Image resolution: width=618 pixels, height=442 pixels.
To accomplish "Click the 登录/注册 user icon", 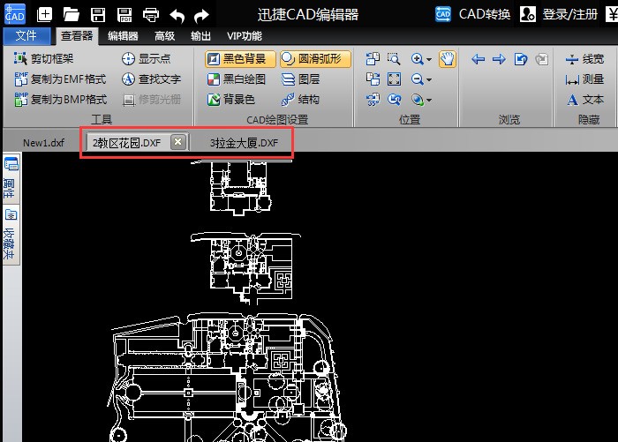I will pyautogui.click(x=528, y=14).
